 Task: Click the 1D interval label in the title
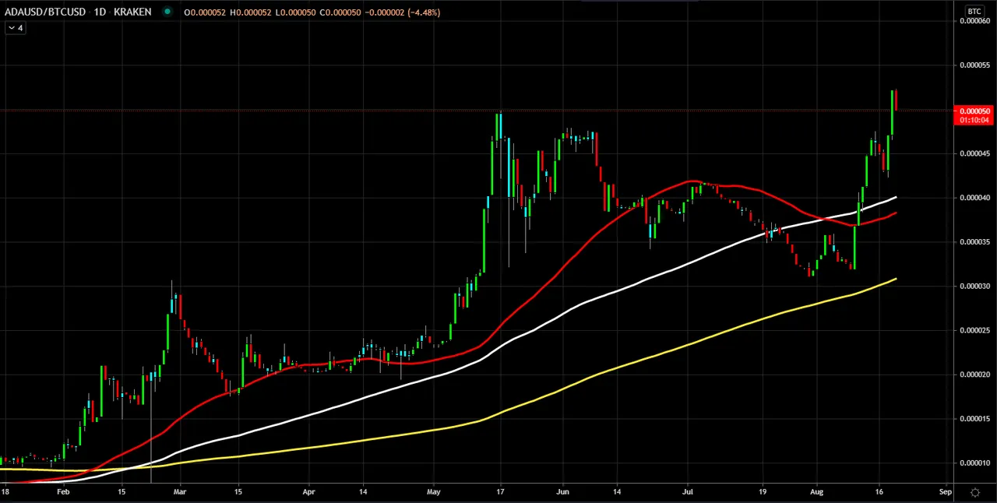[100, 12]
